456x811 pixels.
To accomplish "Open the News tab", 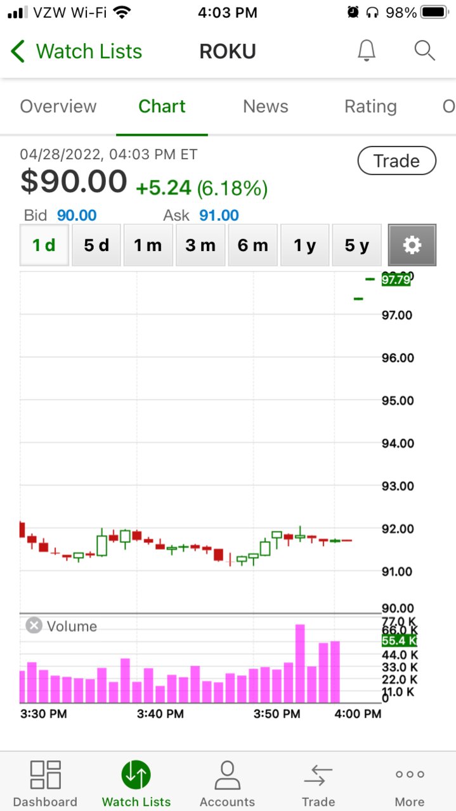I will click(266, 107).
